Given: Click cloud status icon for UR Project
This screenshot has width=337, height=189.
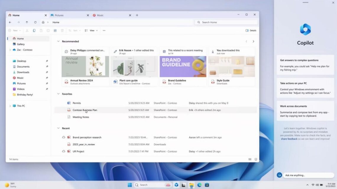Looking at the screenshot, I should point(64,151).
